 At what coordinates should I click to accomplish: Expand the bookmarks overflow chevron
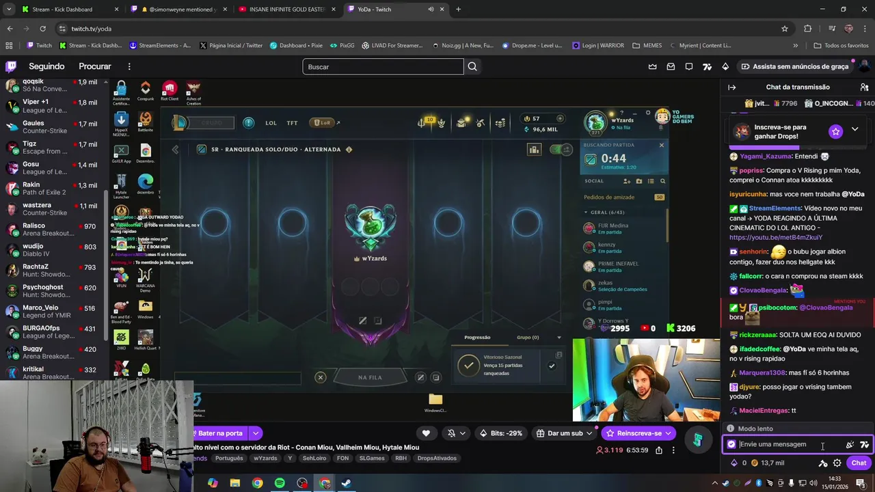click(795, 46)
